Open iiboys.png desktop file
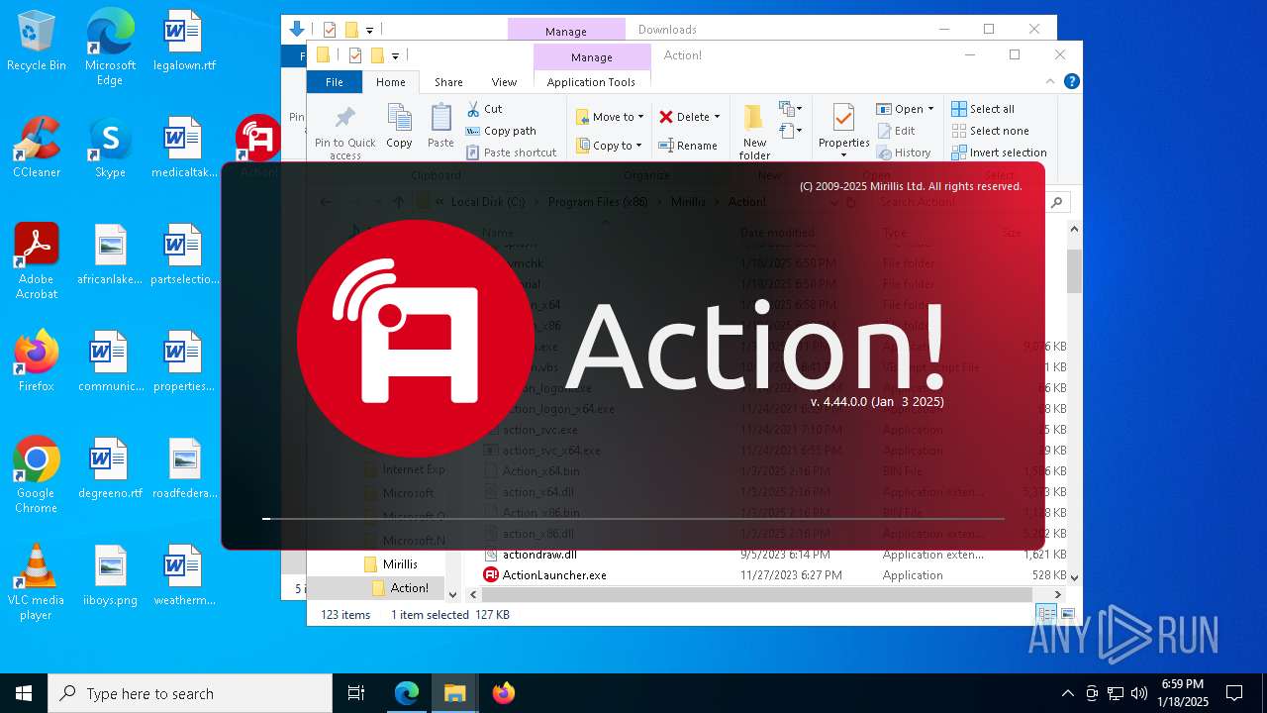Image resolution: width=1267 pixels, height=713 pixels. [x=110, y=576]
